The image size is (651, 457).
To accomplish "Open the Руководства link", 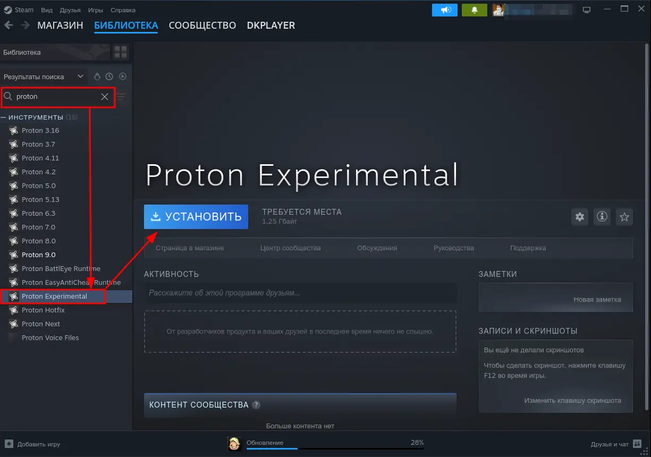I will (454, 248).
